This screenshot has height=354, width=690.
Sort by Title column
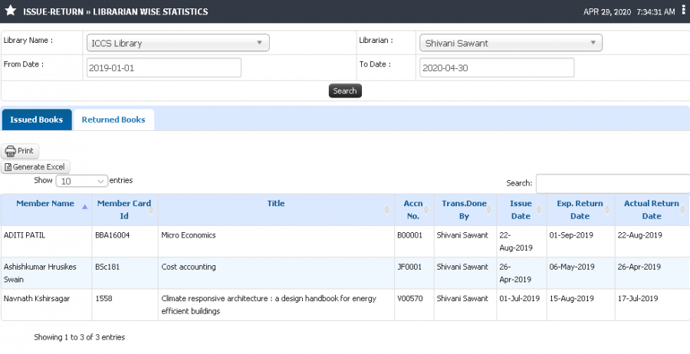click(x=276, y=210)
